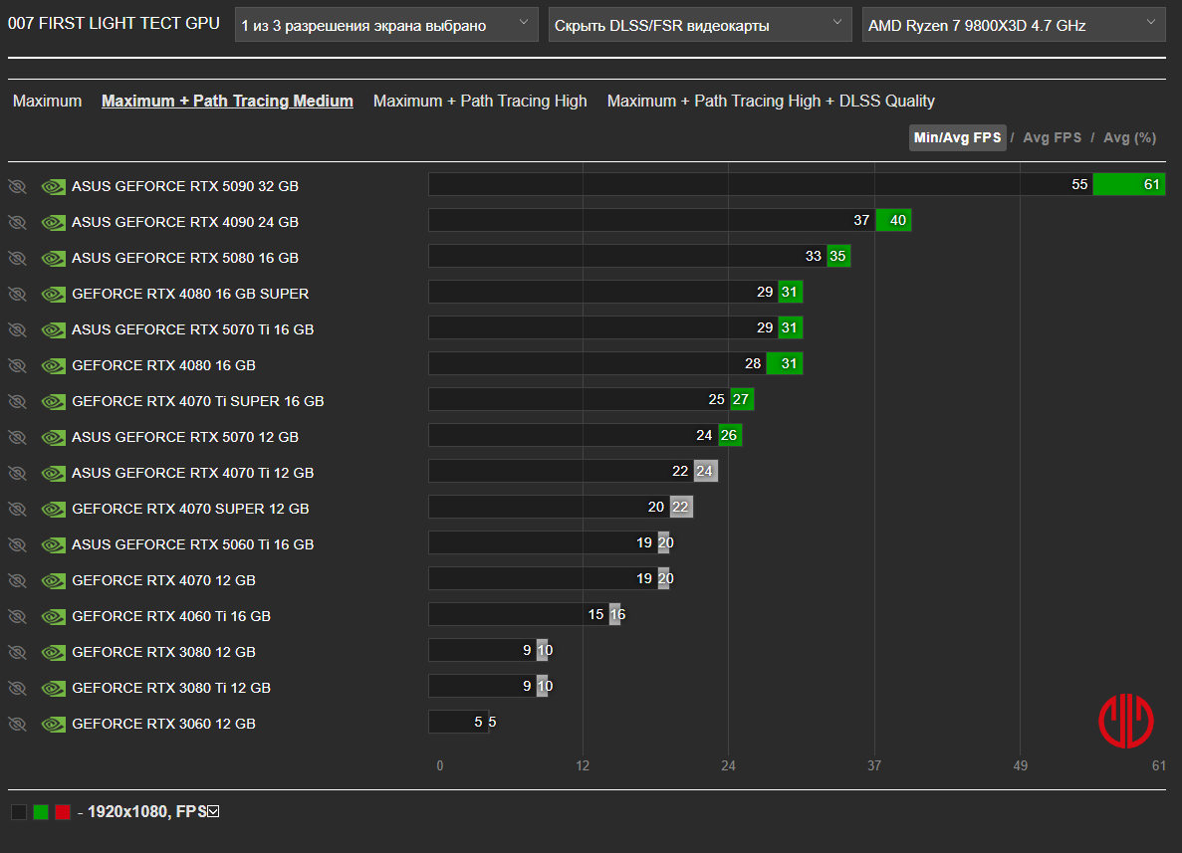The width and height of the screenshot is (1182, 853).
Task: Hide the RTX 4080 16 GB SUPER row
Action: 17,294
